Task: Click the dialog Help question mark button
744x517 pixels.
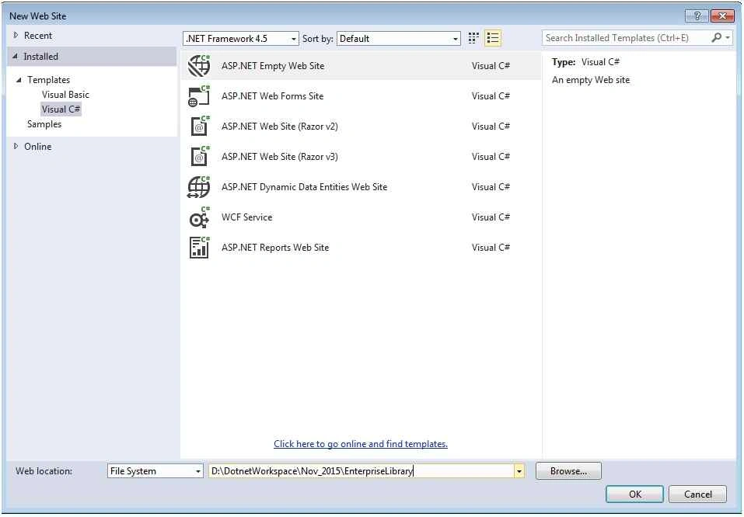Action: click(697, 16)
